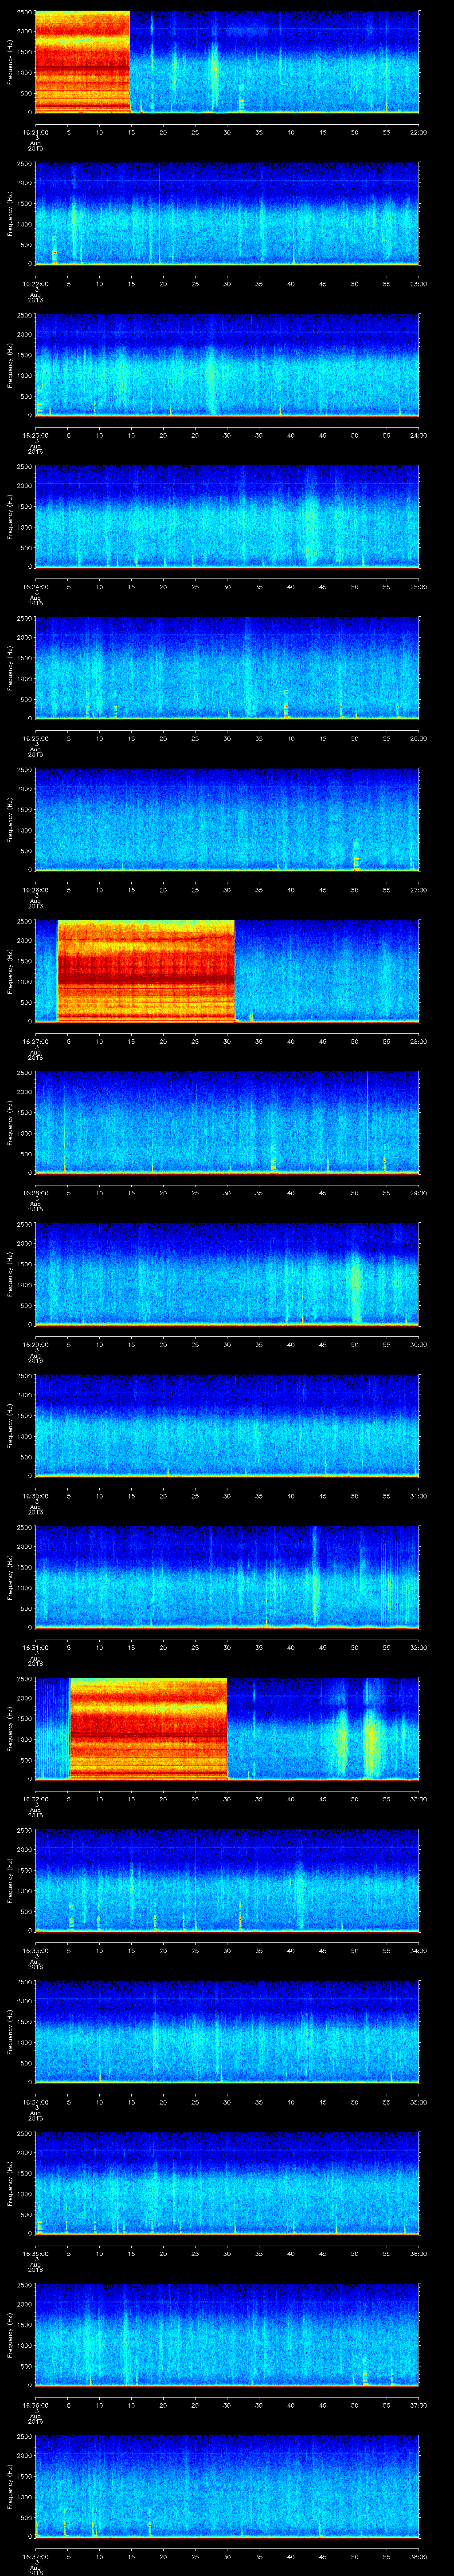Image resolution: width=454 pixels, height=2576 pixels.
Task: Click the vertical spike near 52 s in the 16:28 panel
Action: (367, 1120)
